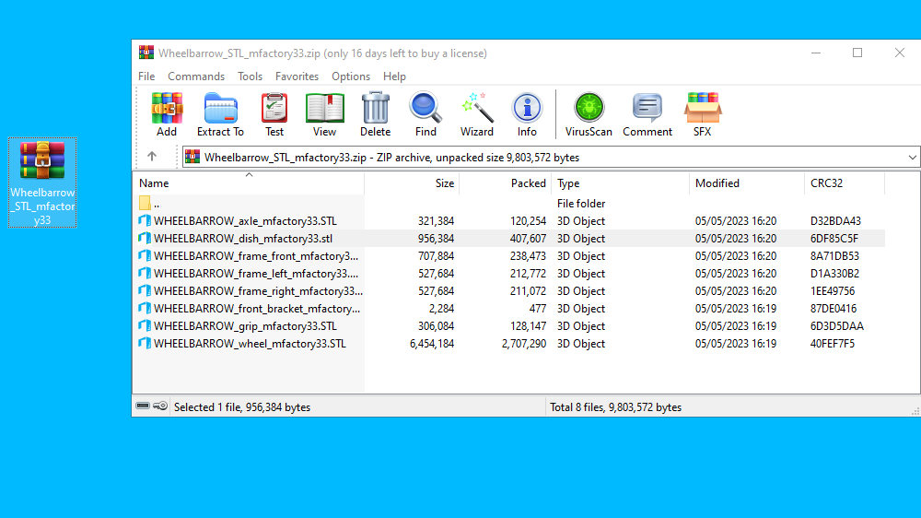Click the 3D icon of WHEELBARROW_grip file
Viewport: 921px width, 518px height.
145,325
